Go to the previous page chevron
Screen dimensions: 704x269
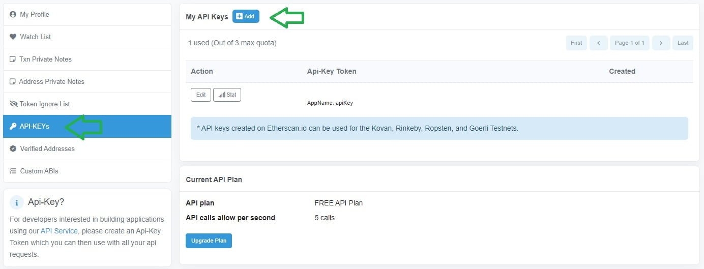pyautogui.click(x=599, y=43)
